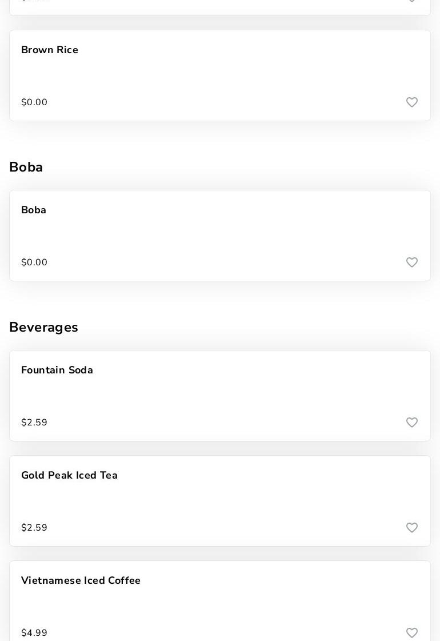The image size is (440, 641).
Task: Click the Boba section heading
Action: 26,168
